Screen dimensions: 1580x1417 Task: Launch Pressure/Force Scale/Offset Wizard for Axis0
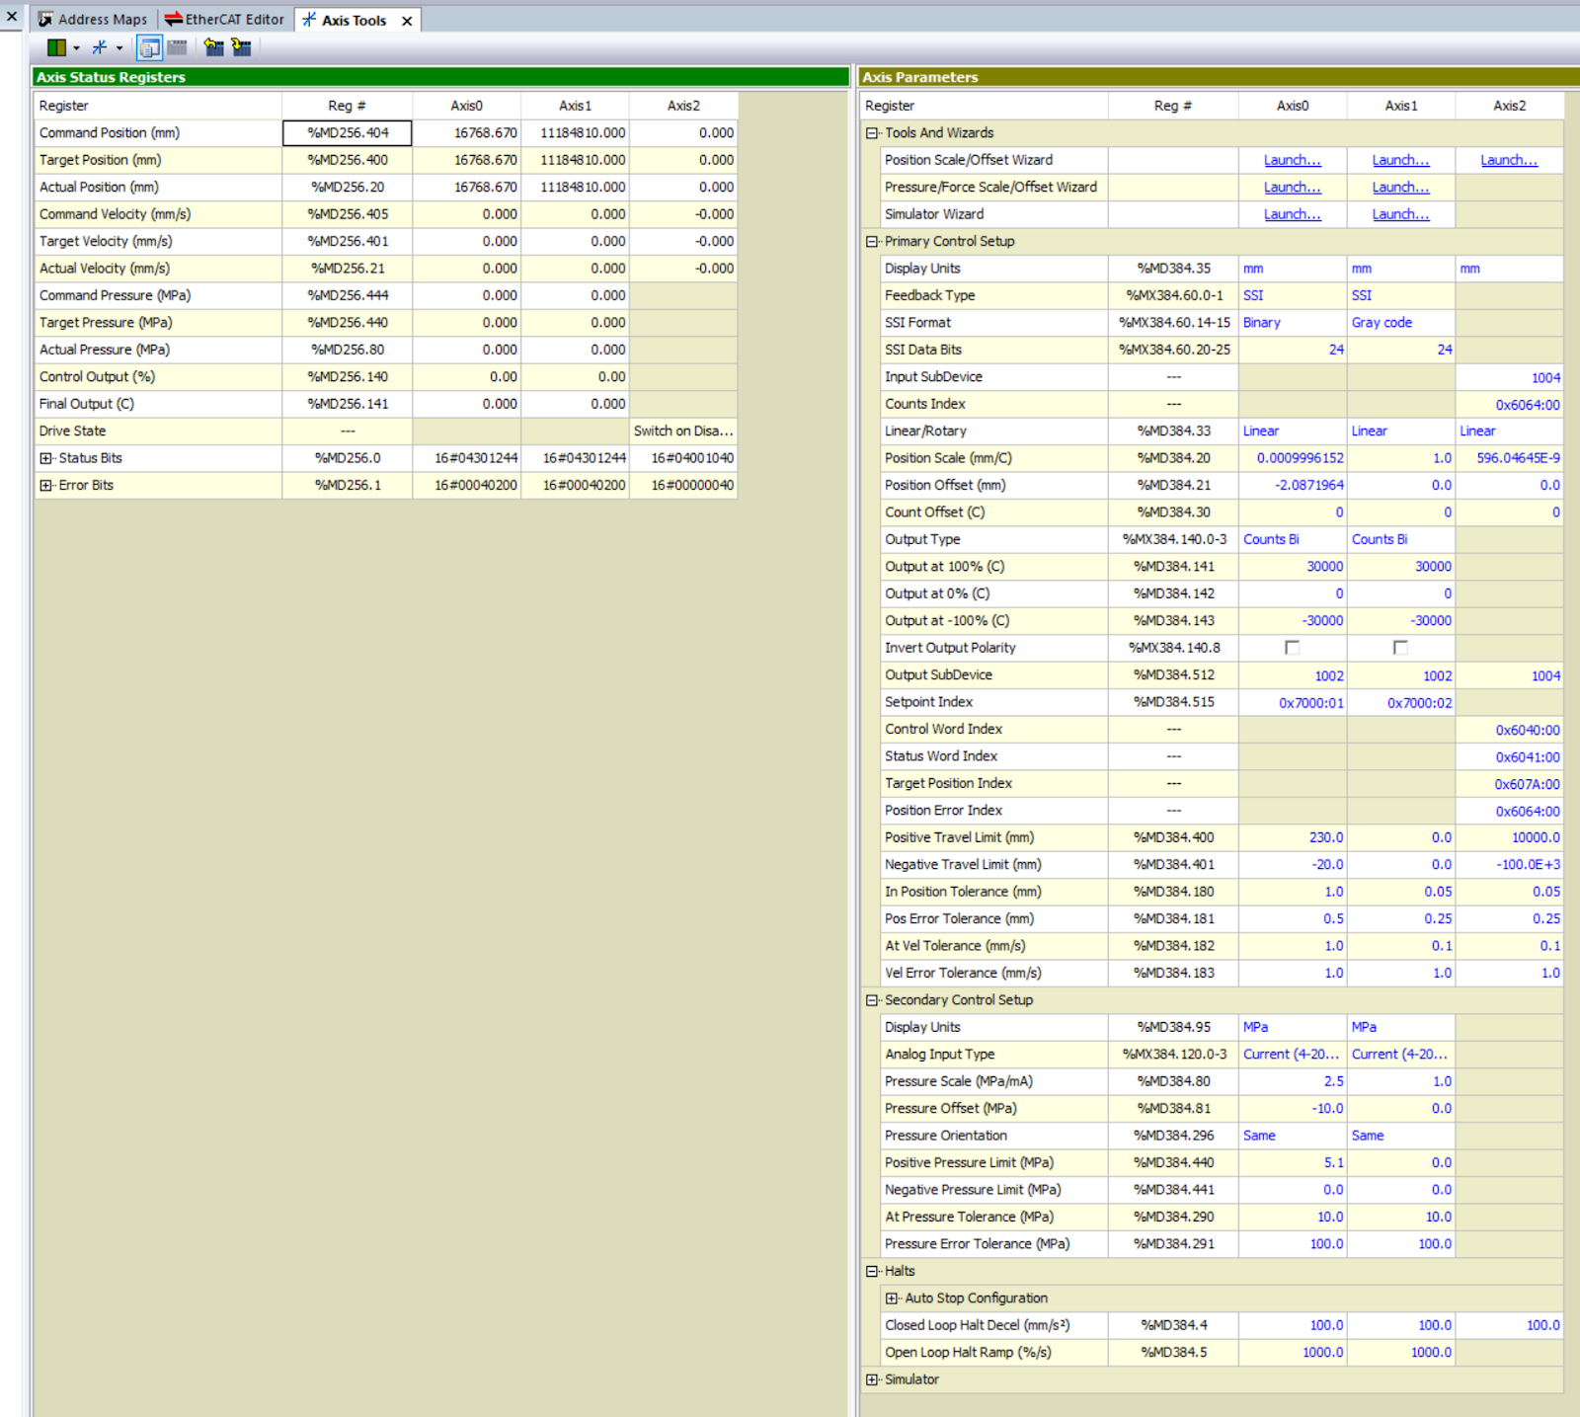[x=1293, y=188]
